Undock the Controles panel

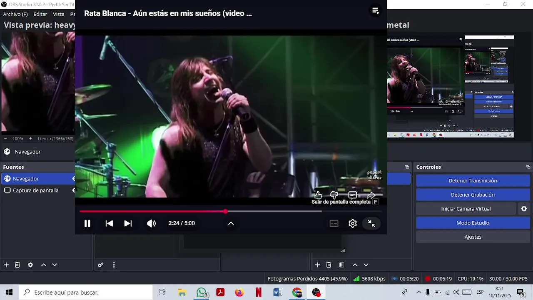point(528,167)
